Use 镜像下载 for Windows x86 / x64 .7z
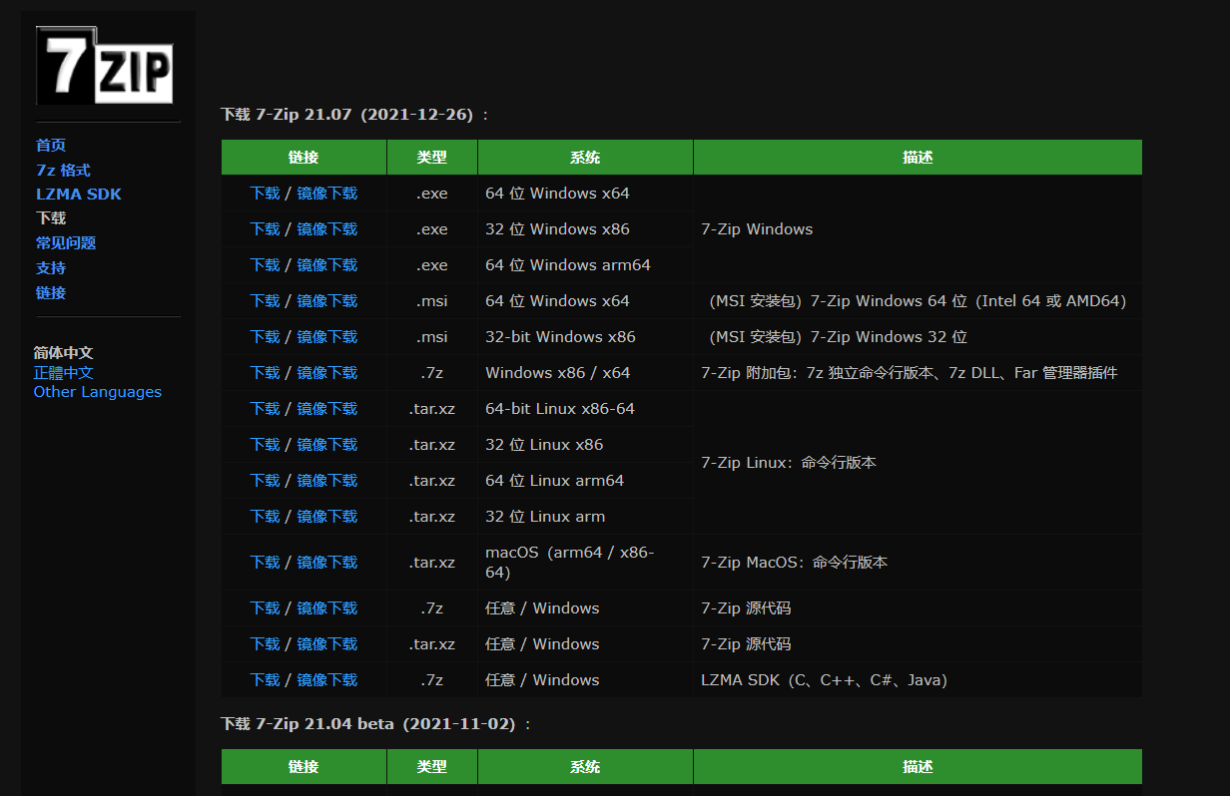1230x796 pixels. click(327, 373)
